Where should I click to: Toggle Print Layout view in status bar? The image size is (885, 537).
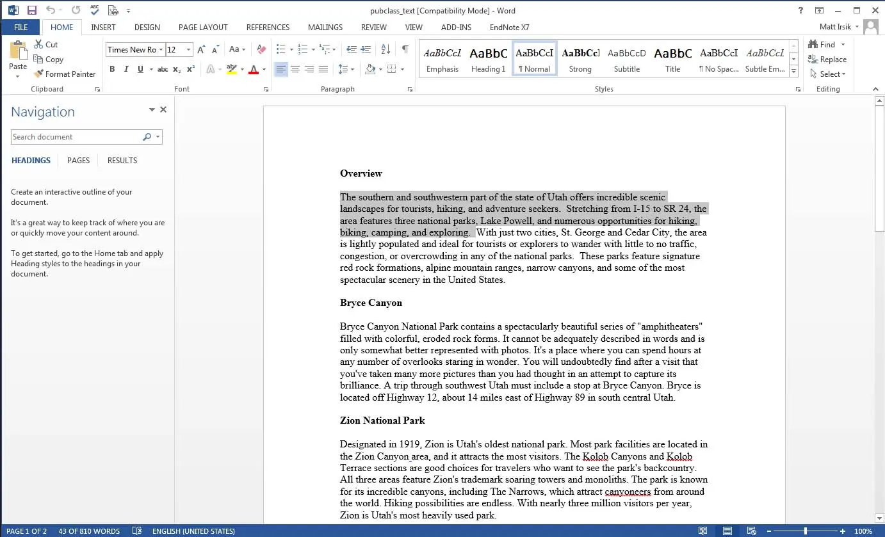[727, 531]
